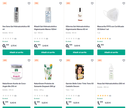Add DDerma Gel 60 ml to cart
The image size is (126, 108).
tap(80, 52)
